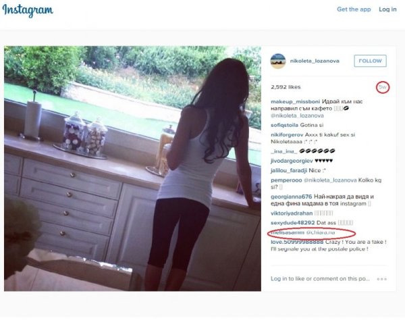Open commenter makeup_missboni's profile
Viewport: 405px width, 333px height.
[x=295, y=101]
